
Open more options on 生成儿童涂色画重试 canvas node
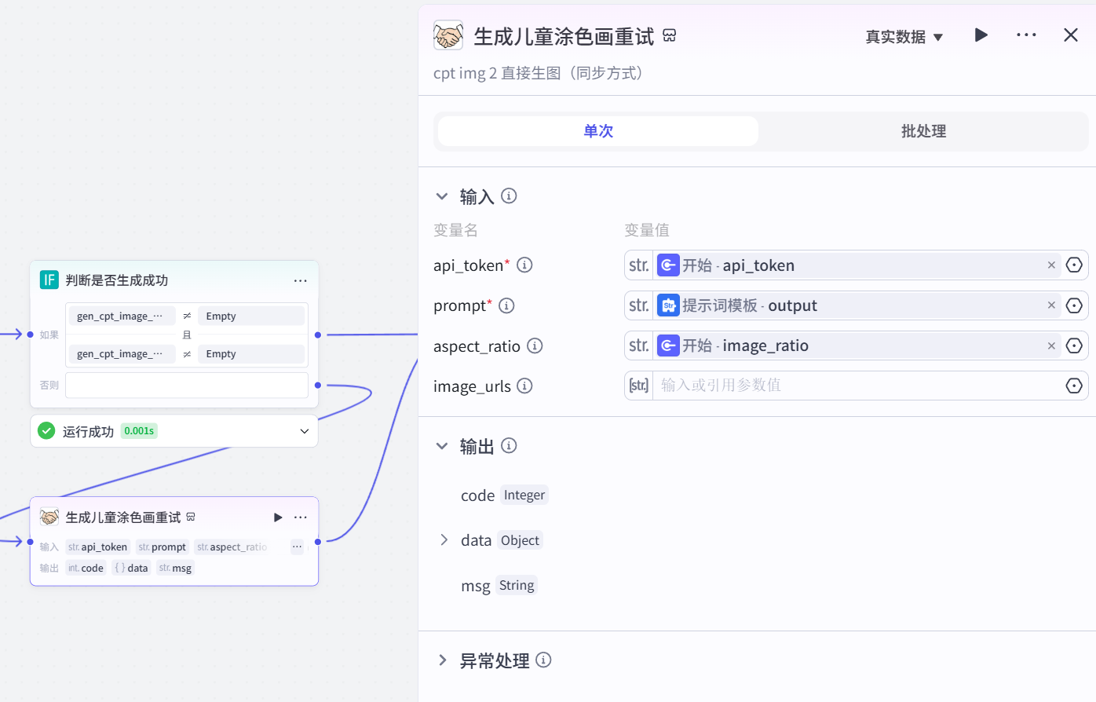tap(300, 517)
